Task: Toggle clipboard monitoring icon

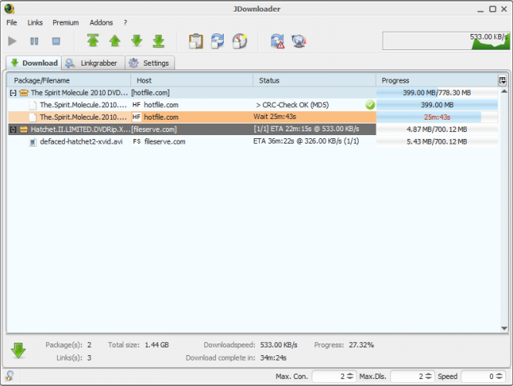Action: point(196,41)
